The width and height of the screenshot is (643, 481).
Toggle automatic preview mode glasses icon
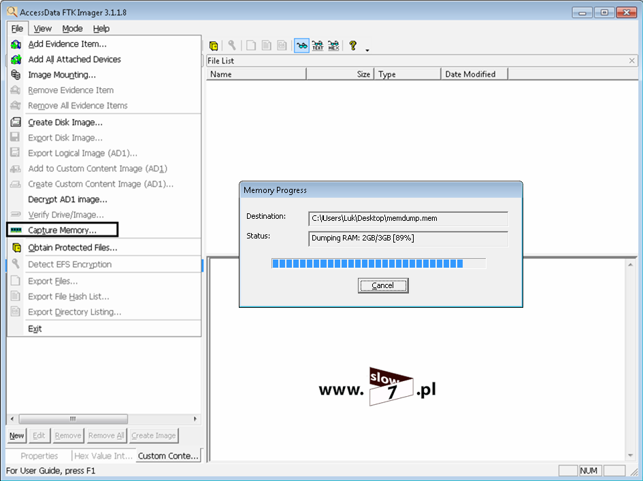pos(302,46)
